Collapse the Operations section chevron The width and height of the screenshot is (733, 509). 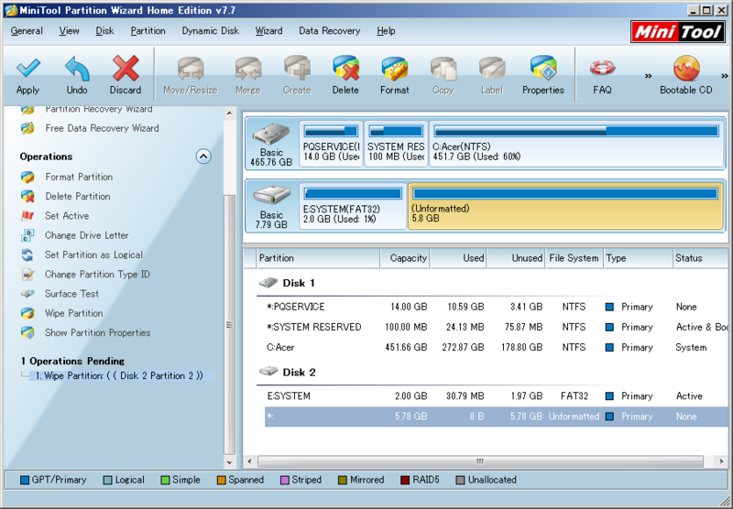(x=203, y=157)
